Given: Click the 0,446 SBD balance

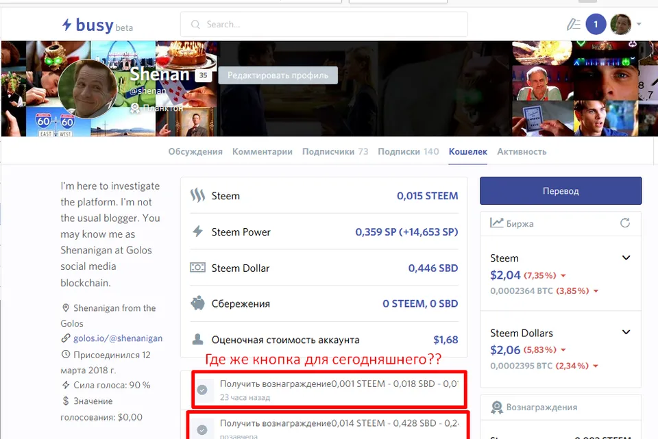Looking at the screenshot, I should (x=432, y=268).
